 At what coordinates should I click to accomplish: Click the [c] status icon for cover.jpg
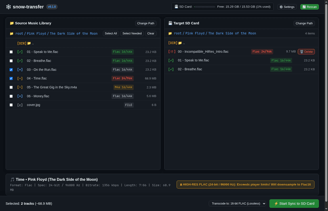[20, 105]
